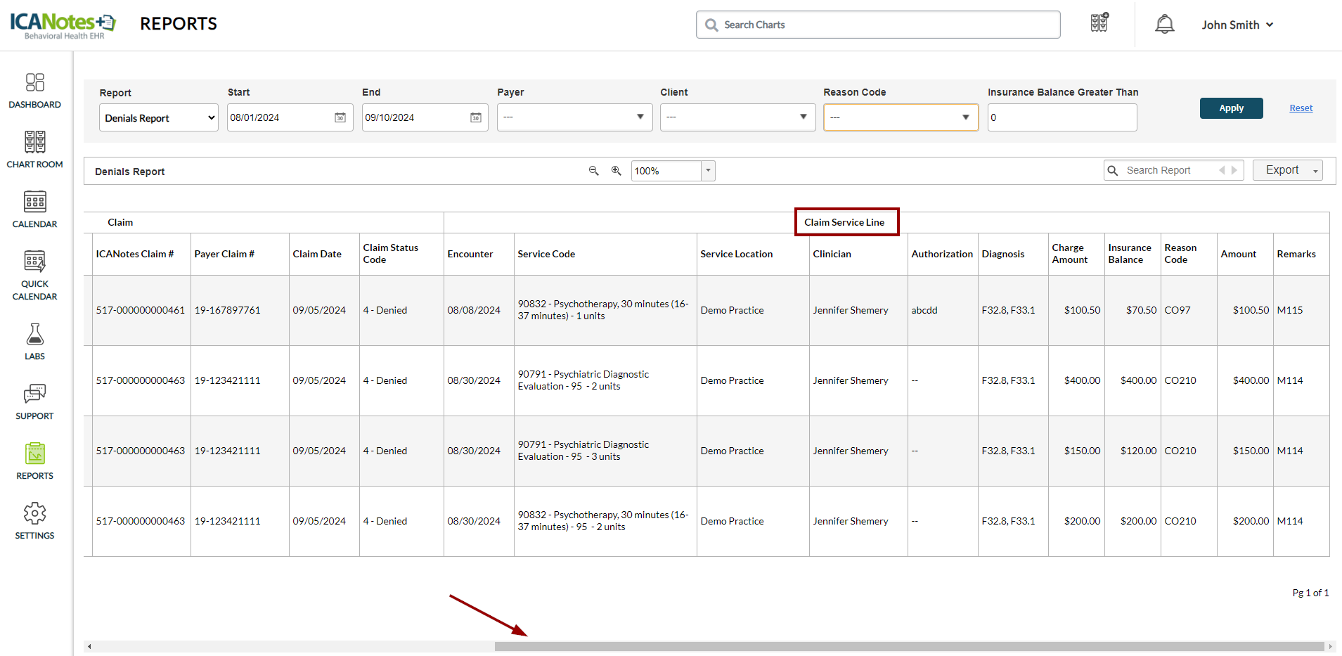This screenshot has height=656, width=1342.
Task: Click the zoom in magnifier icon
Action: click(617, 171)
